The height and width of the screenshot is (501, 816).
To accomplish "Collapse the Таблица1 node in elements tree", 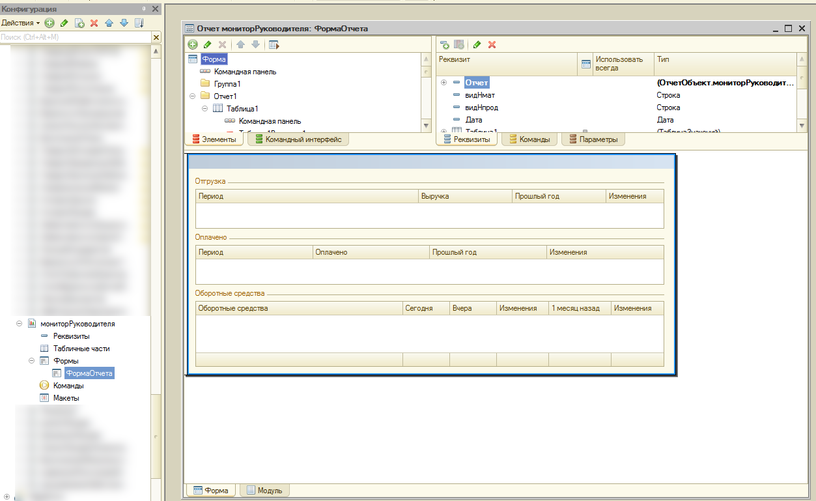I will [x=205, y=109].
